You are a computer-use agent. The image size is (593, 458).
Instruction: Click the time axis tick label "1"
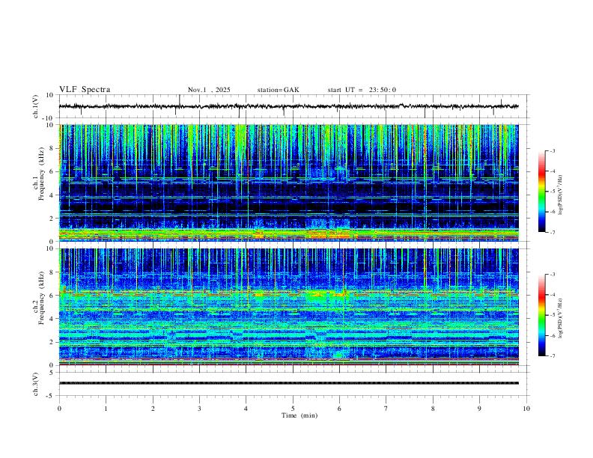pyautogui.click(x=106, y=409)
